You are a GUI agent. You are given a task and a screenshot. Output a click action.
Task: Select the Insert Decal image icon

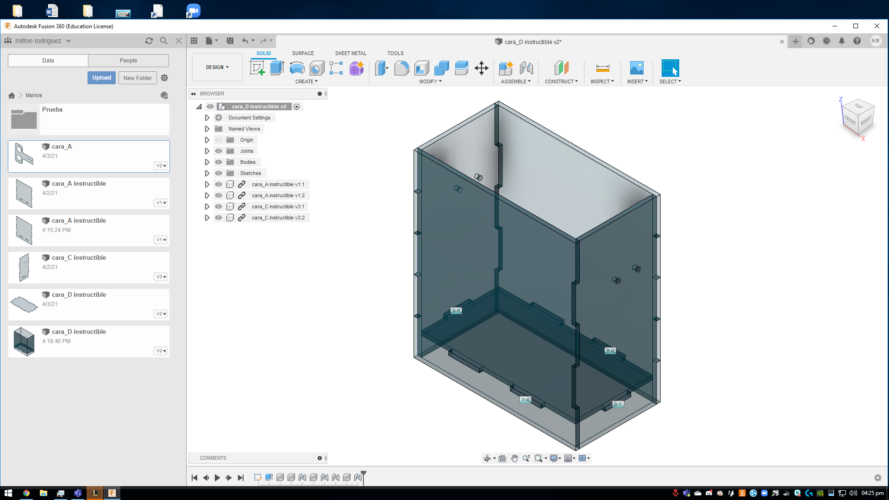(x=637, y=68)
